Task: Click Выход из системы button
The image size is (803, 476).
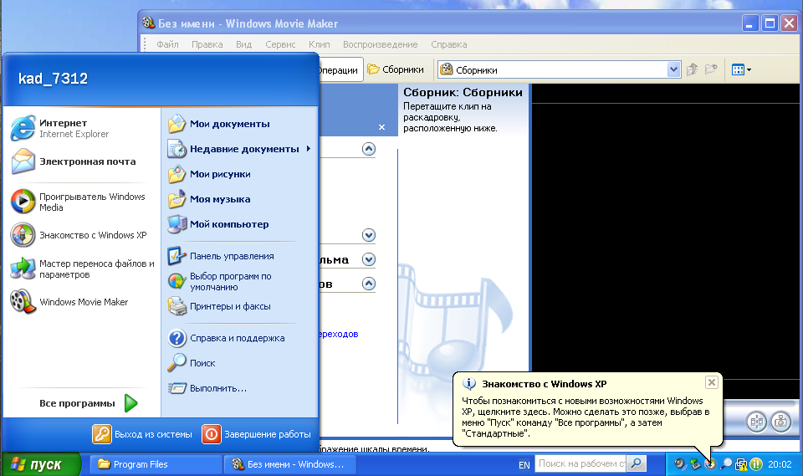Action: (x=142, y=434)
